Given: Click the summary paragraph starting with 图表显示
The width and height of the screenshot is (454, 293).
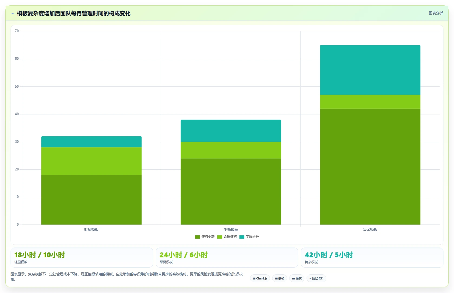Looking at the screenshot, I should [x=127, y=276].
